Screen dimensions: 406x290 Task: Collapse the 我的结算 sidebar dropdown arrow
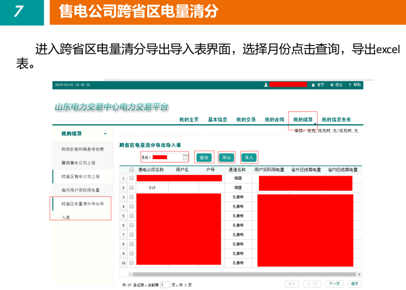(105, 133)
